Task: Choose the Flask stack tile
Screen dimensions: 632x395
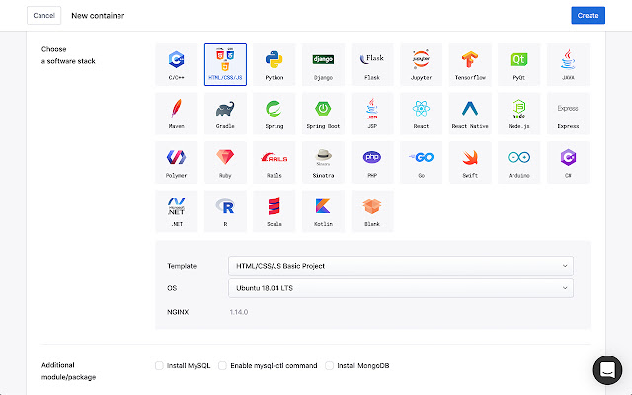Action: (x=372, y=64)
